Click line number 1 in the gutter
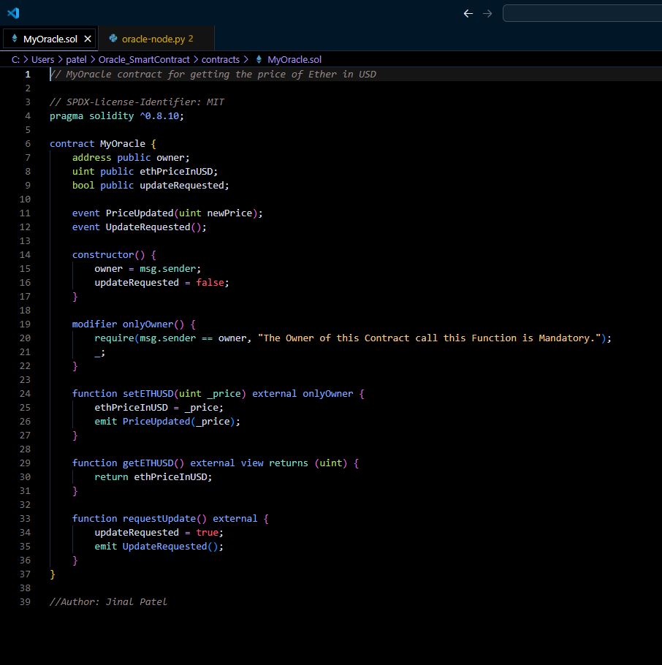The width and height of the screenshot is (662, 665). (x=28, y=75)
